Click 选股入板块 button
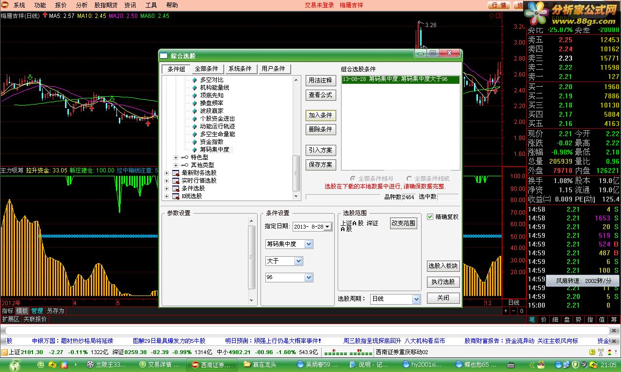The width and height of the screenshot is (621, 372). (x=443, y=266)
